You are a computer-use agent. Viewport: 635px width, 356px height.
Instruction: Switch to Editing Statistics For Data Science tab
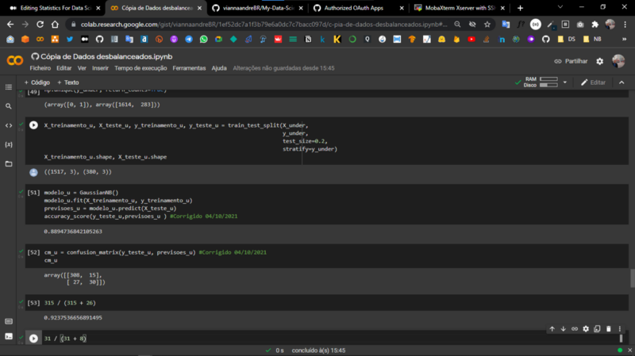click(56, 8)
